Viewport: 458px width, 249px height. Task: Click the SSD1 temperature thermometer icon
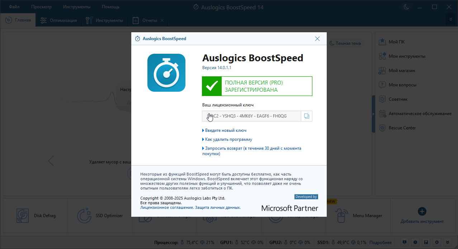(x=334, y=243)
